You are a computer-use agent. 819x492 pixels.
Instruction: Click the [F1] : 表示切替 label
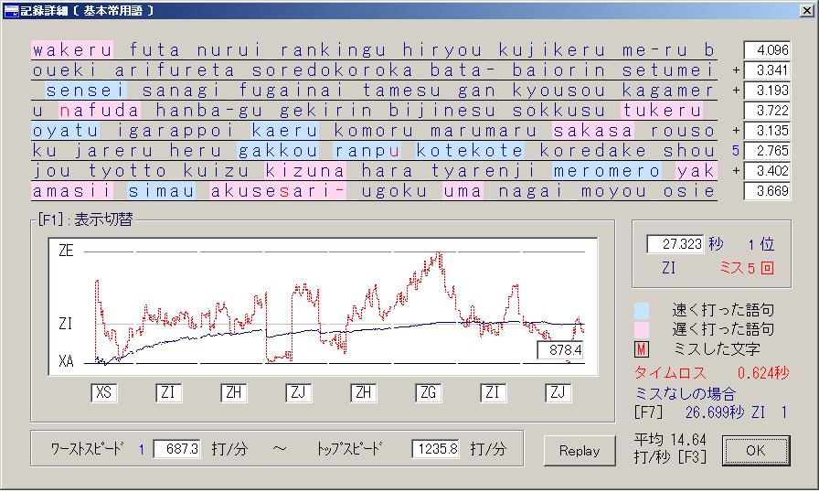click(86, 219)
